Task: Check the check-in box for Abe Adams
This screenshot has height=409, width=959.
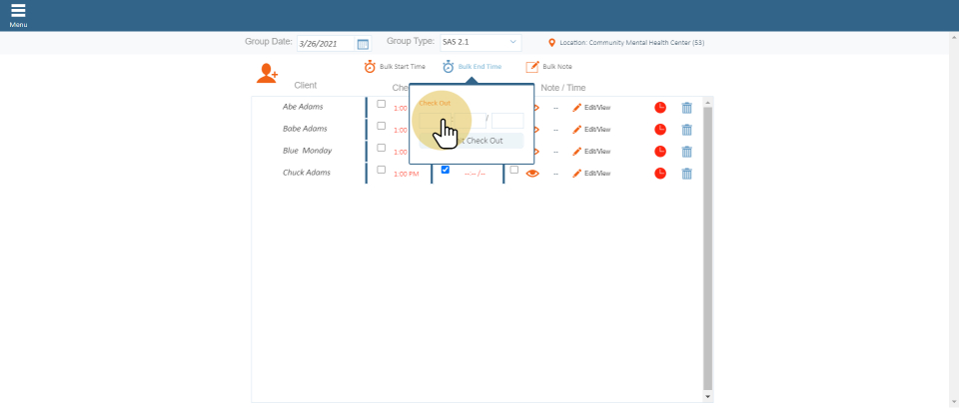Action: coord(381,104)
